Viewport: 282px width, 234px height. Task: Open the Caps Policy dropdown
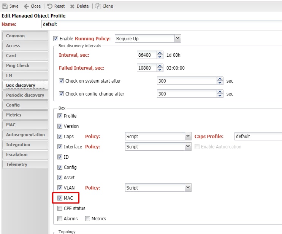[188, 136]
